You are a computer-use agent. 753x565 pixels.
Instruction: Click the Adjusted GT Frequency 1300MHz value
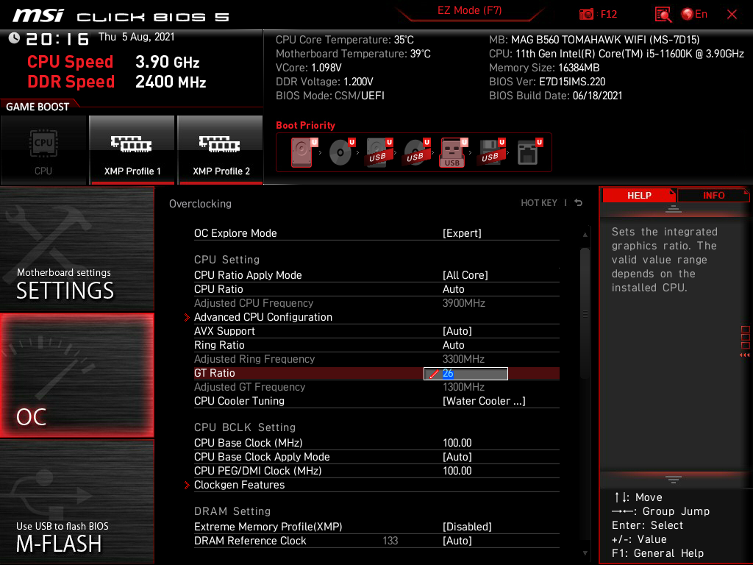click(x=463, y=387)
